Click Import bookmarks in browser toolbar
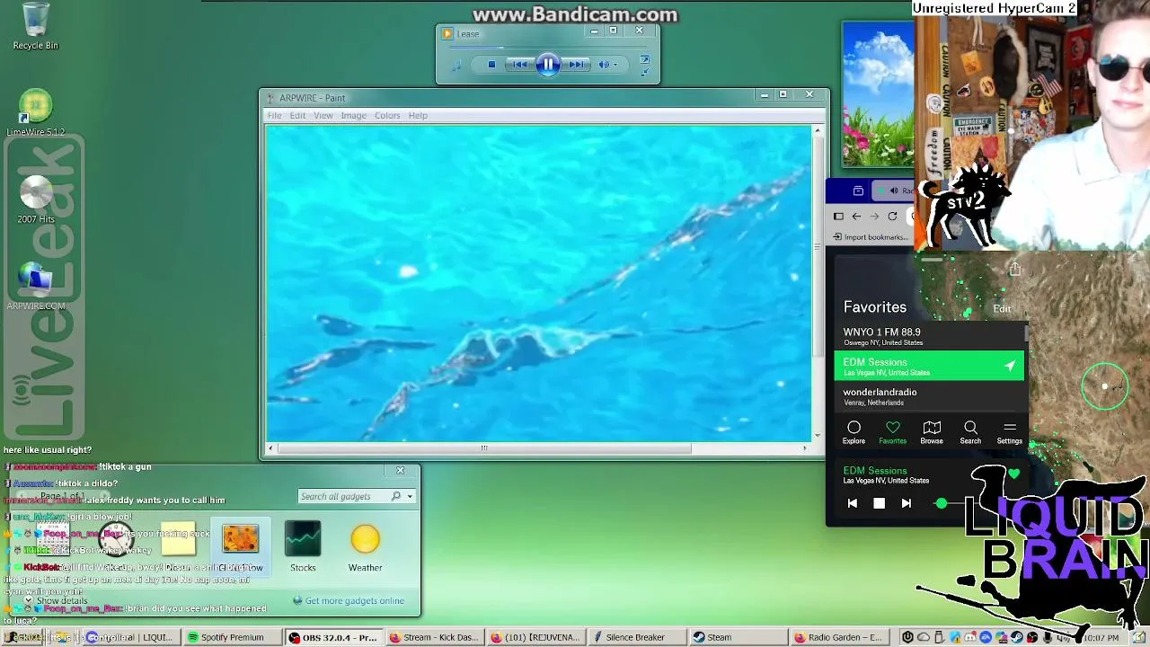 click(871, 237)
